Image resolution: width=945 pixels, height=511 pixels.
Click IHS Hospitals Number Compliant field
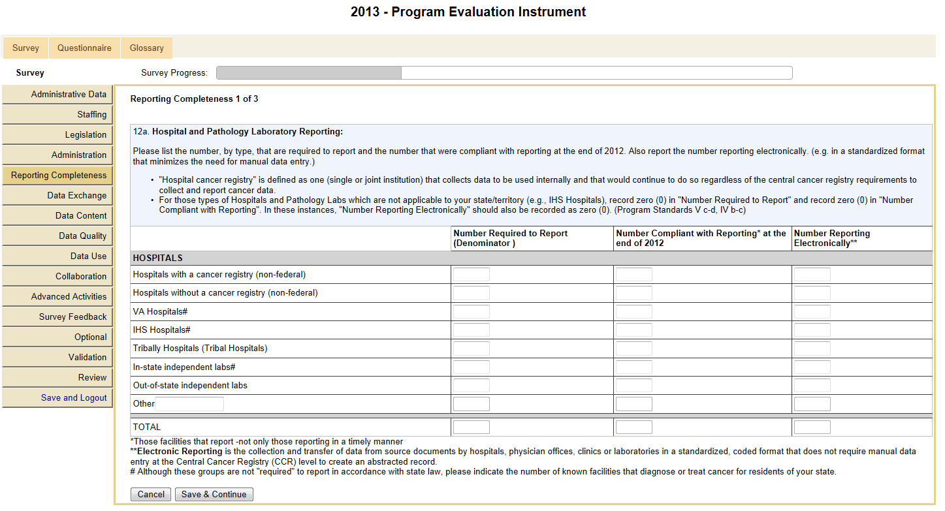point(633,330)
